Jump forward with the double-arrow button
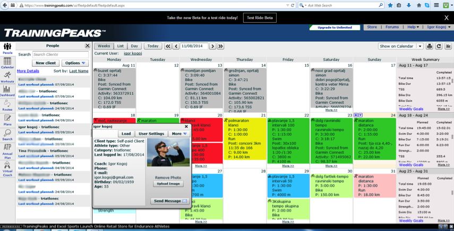Image resolution: width=454 pixels, height=231 pixels. [220, 47]
